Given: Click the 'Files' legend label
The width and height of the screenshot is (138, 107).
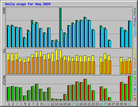Looking at the screenshot, I should click(135, 21).
